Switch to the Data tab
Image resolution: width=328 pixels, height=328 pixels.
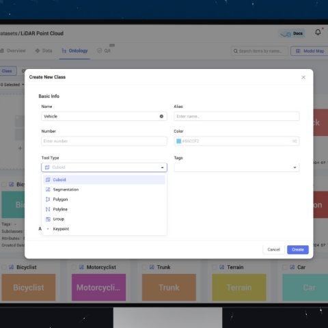click(44, 51)
